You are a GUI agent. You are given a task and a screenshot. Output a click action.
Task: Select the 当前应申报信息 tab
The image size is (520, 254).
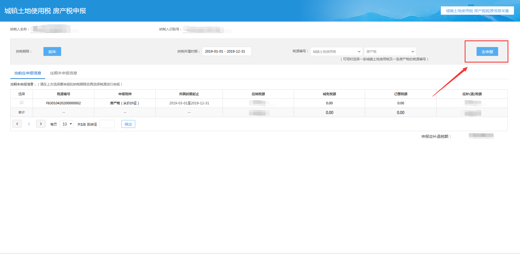point(28,73)
